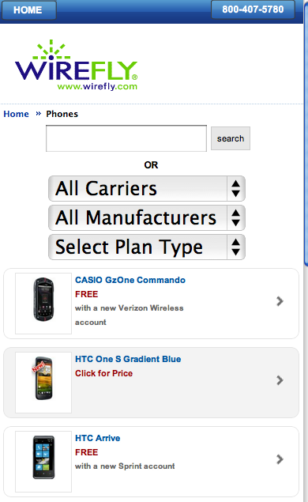Open the All Carriers dropdown

pyautogui.click(x=147, y=189)
